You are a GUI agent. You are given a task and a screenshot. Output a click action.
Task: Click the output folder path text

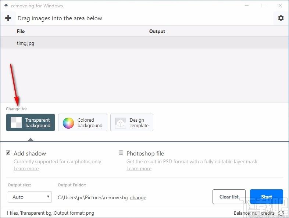pyautogui.click(x=93, y=197)
